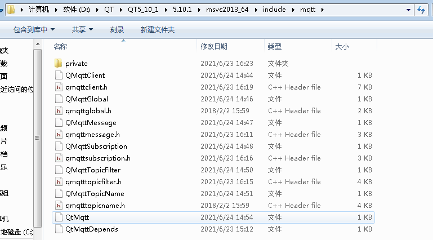Go to 计算机 in the breadcrumb
Screen dimensions: 433x240
click(x=39, y=10)
